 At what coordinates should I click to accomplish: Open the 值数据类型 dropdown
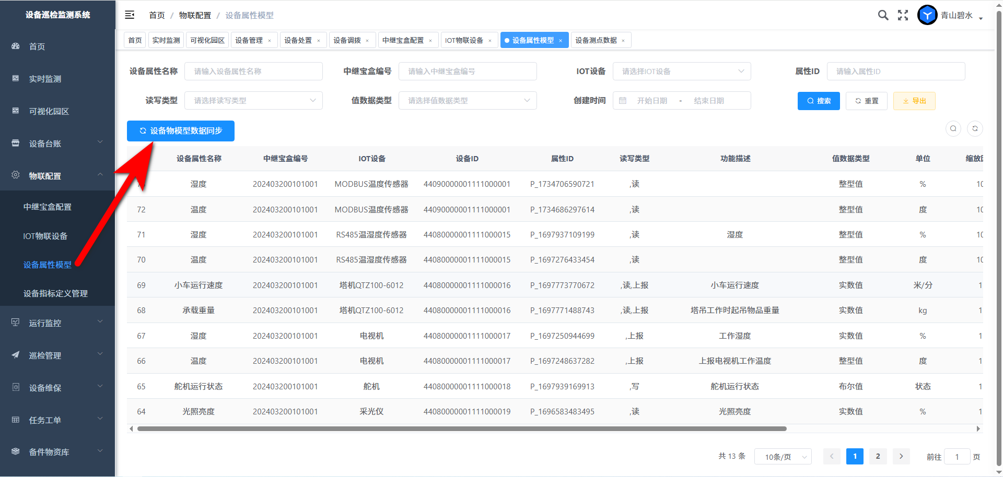468,101
